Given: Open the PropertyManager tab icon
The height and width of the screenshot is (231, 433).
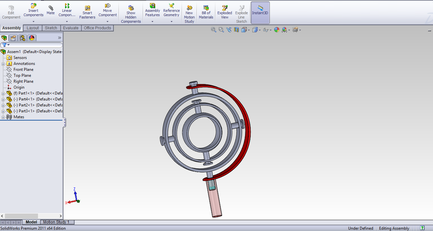Looking at the screenshot, I should [13, 38].
